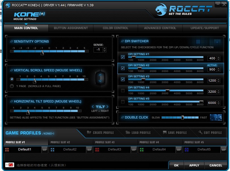Click the OK button

tap(176, 165)
